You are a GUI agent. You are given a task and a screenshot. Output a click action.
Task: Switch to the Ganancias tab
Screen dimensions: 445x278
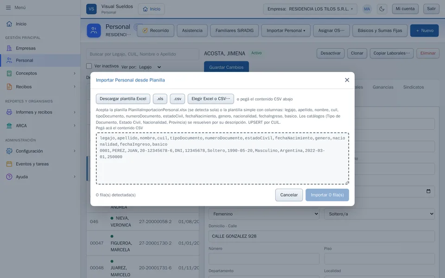383,87
